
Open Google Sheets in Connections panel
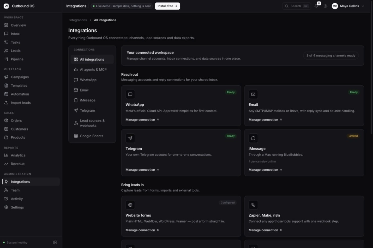[92, 136]
